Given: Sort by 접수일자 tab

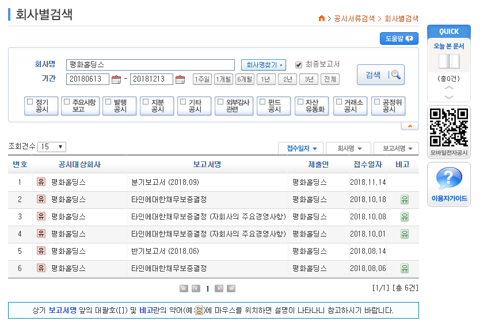Looking at the screenshot, I should pyautogui.click(x=302, y=148).
